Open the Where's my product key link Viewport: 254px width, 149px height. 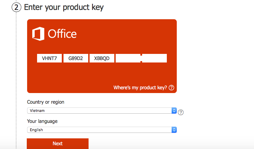pos(140,88)
